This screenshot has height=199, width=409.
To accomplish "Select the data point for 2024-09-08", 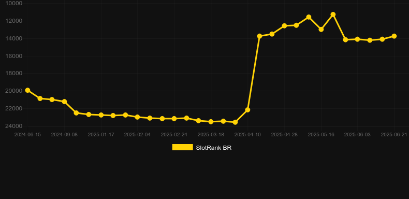I will click(64, 102).
